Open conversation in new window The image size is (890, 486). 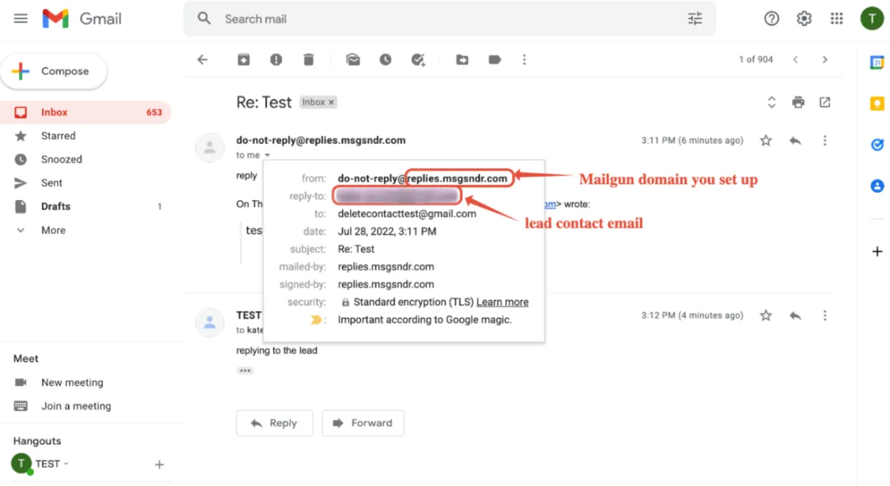coord(825,102)
